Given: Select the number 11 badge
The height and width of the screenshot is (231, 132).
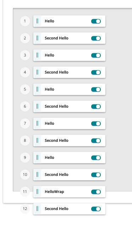Looking at the screenshot, I should [x=25, y=192].
